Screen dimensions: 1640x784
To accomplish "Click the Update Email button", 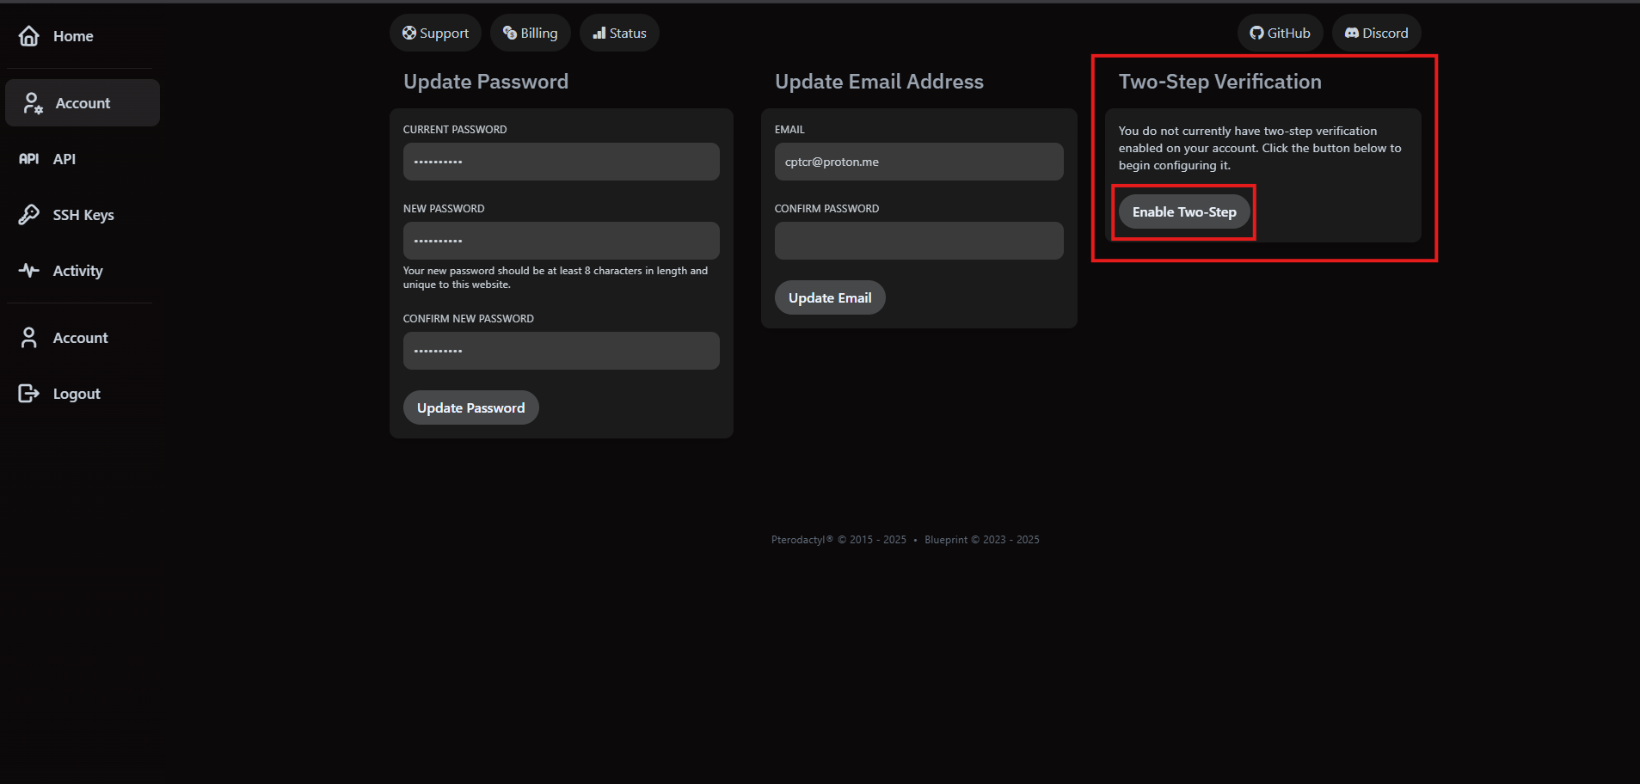I will [x=829, y=297].
